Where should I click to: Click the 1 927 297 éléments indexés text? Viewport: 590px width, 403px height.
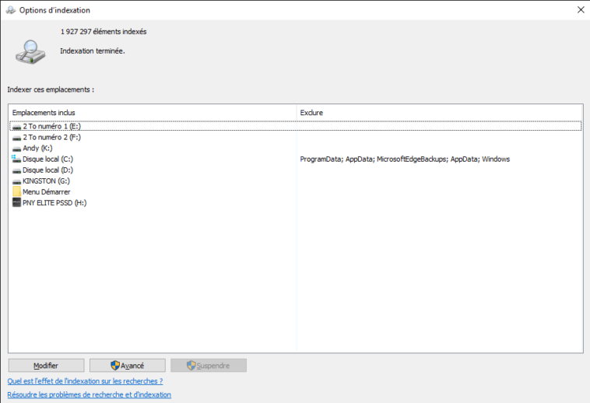coord(104,32)
